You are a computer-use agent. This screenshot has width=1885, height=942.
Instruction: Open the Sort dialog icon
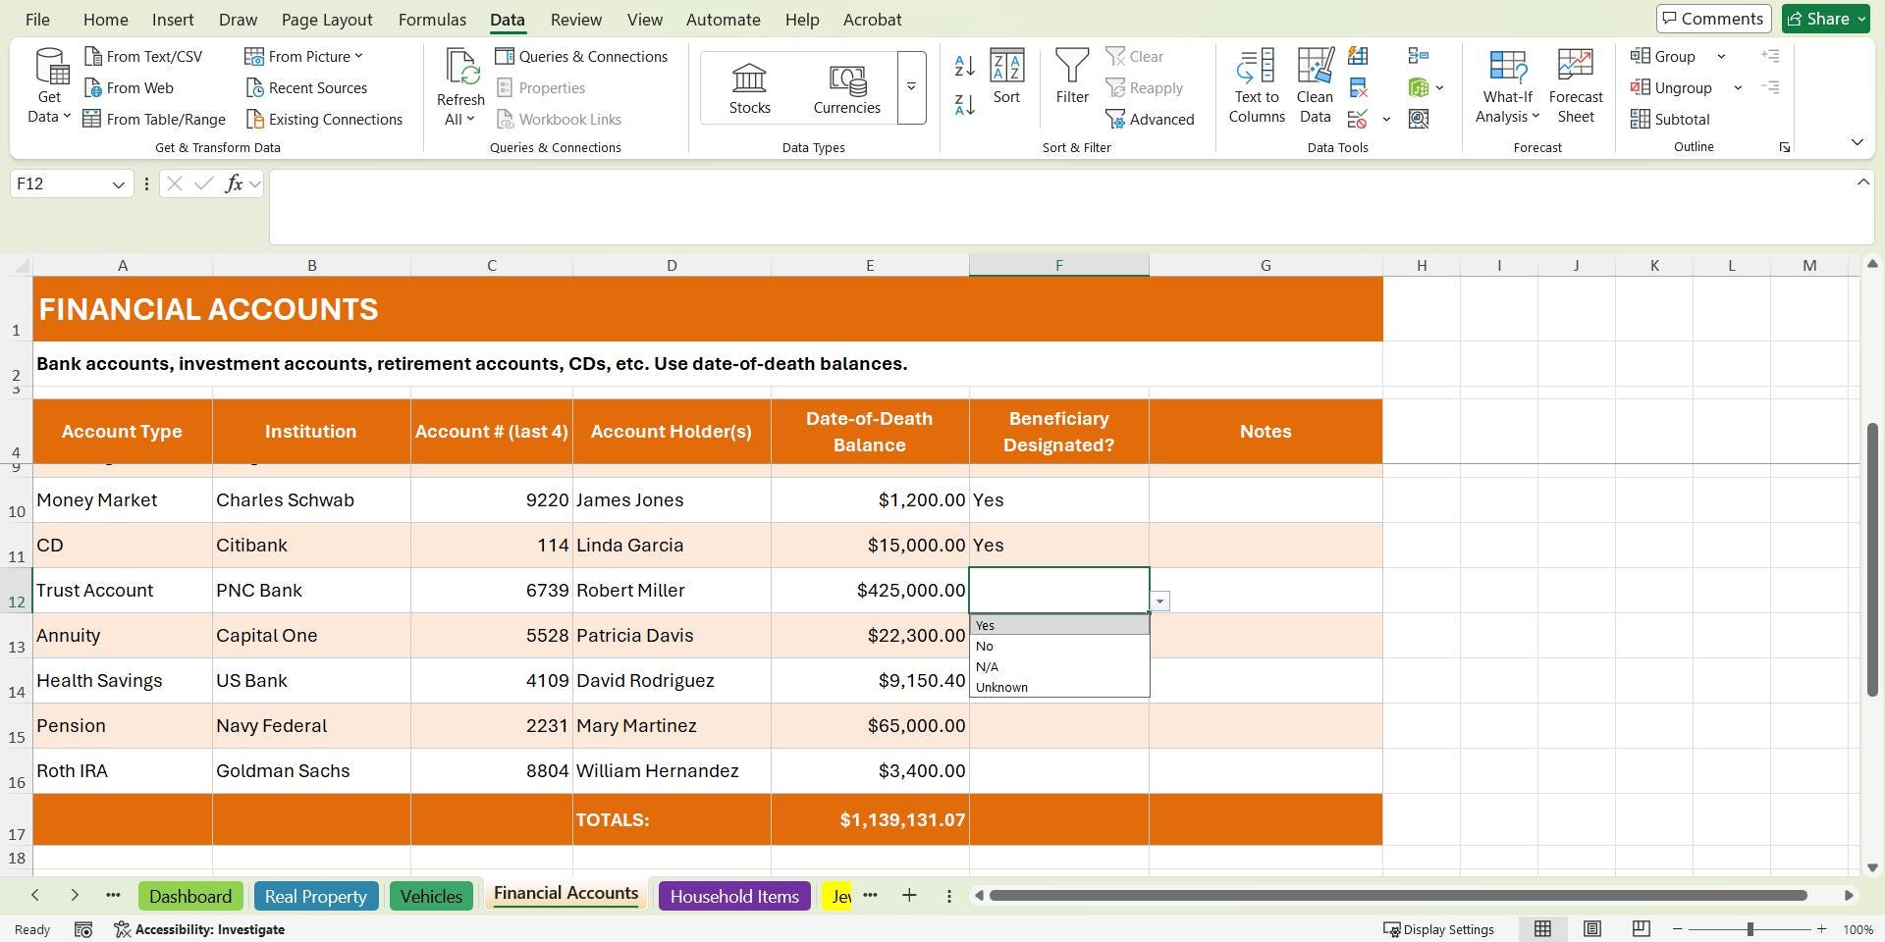point(1006,67)
